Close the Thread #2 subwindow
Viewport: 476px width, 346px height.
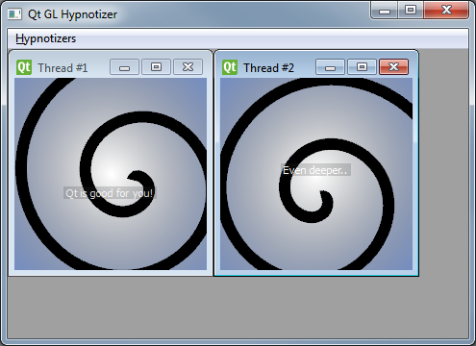tap(393, 67)
